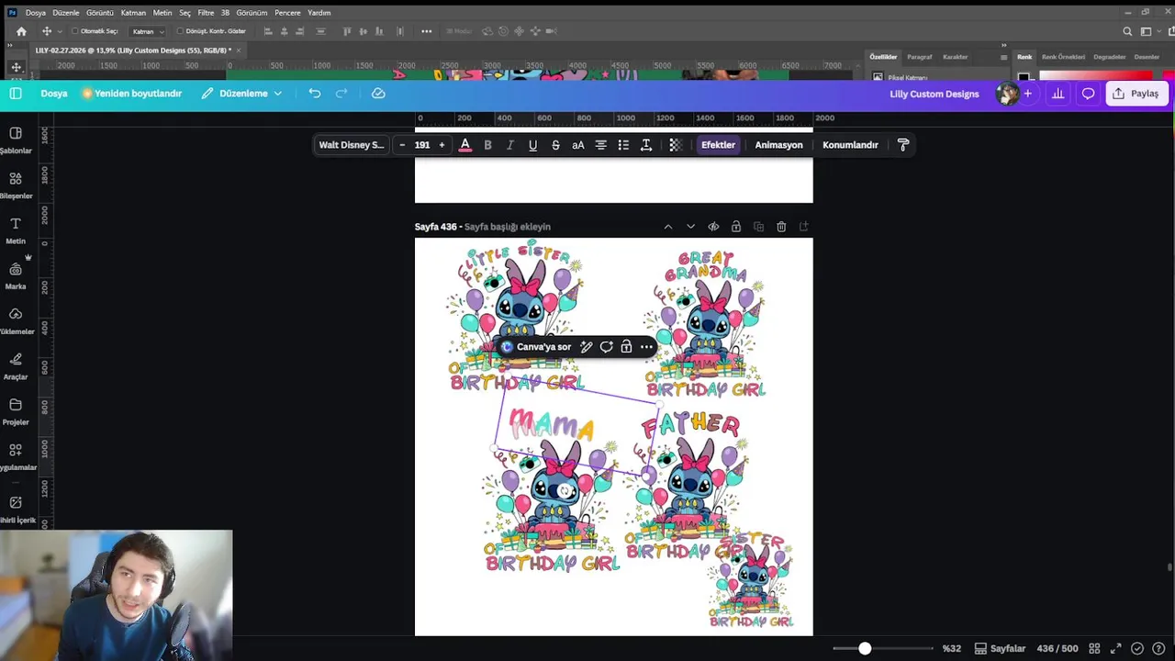Open analytics bar chart icon
Image resolution: width=1175 pixels, height=661 pixels.
[1058, 94]
